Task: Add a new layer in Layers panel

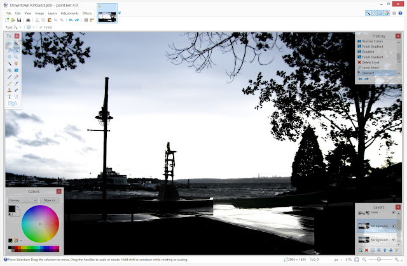Action: click(x=361, y=250)
